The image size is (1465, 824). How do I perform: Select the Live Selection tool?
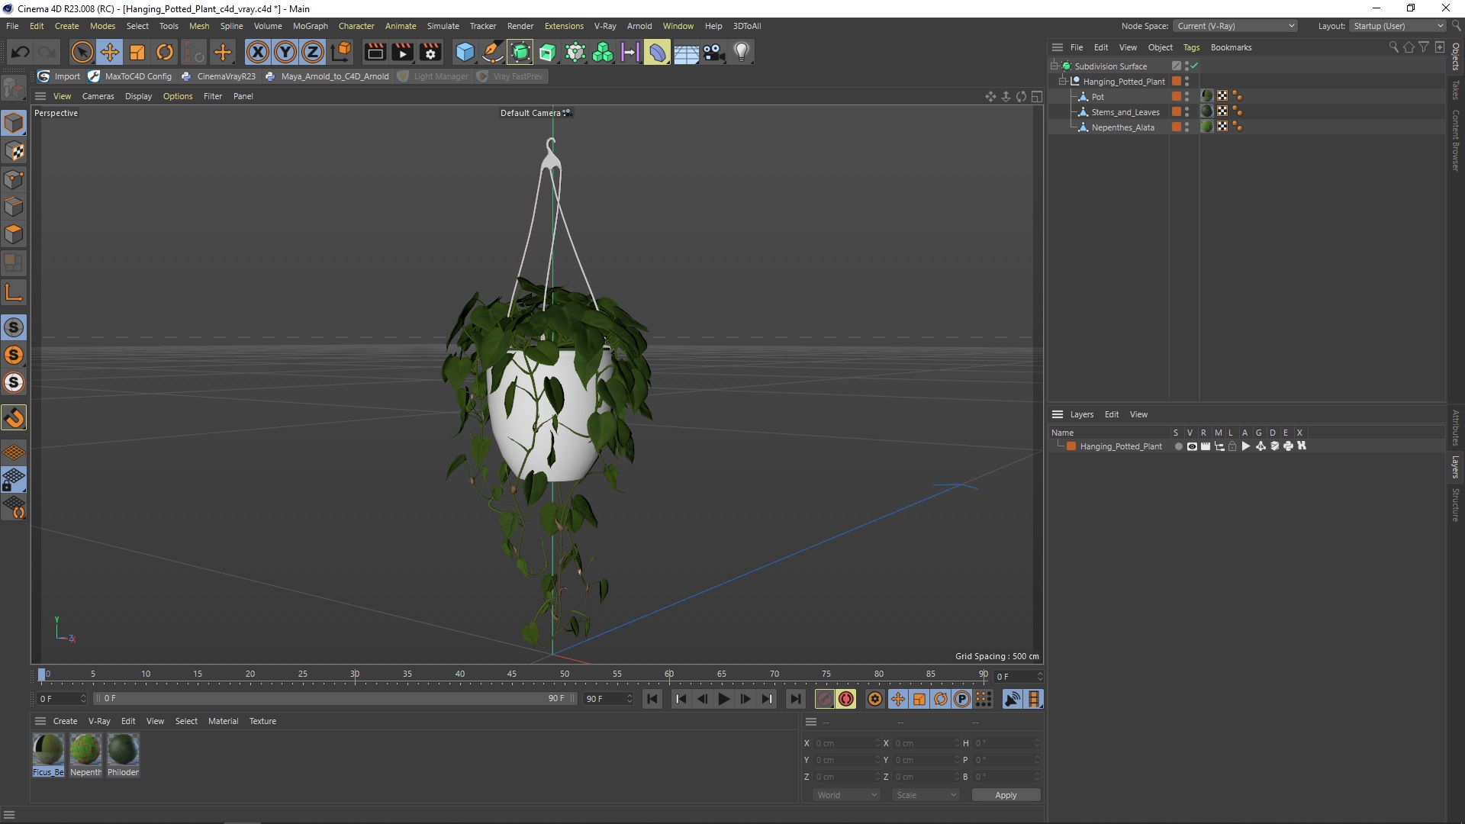tap(82, 52)
